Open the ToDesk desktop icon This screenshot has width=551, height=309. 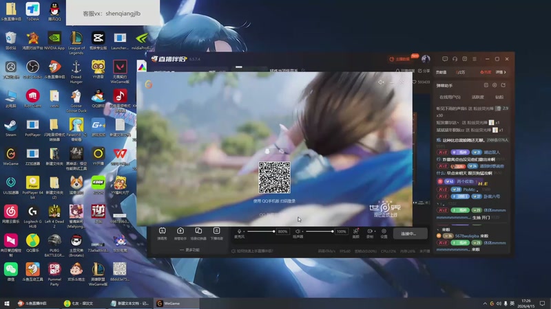32,11
